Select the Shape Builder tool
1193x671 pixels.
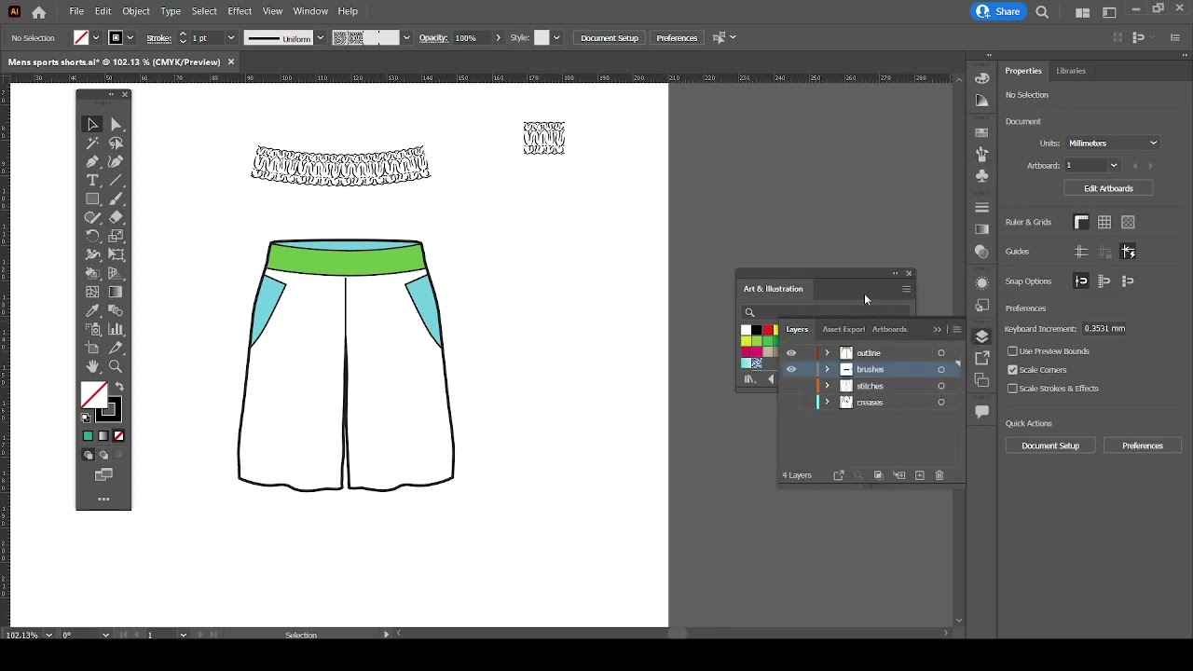92,274
